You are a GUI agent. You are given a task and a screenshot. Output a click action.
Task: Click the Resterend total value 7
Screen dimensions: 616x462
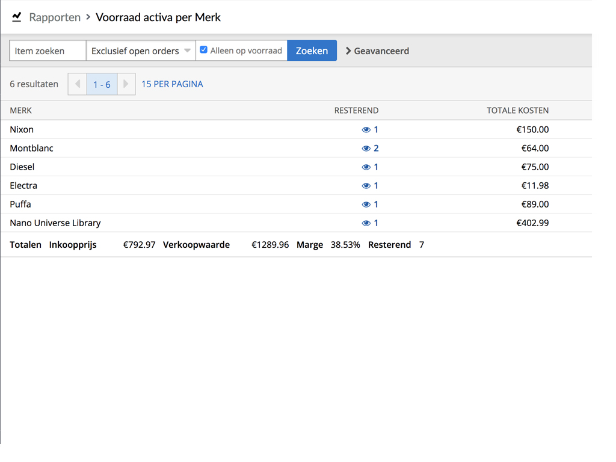422,245
